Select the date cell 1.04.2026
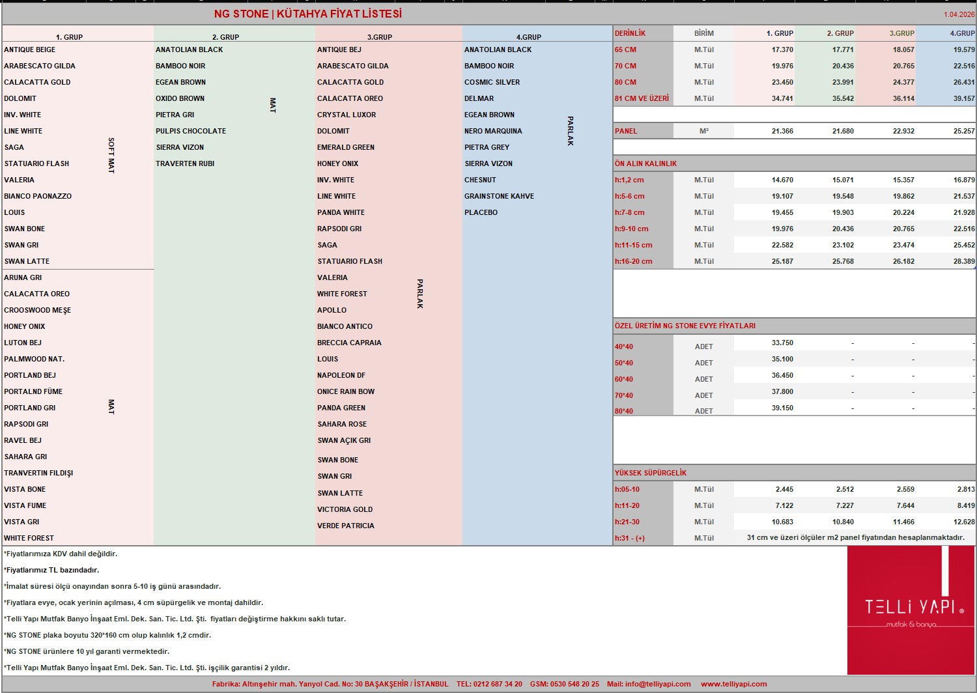This screenshot has width=977, height=693. point(959,14)
